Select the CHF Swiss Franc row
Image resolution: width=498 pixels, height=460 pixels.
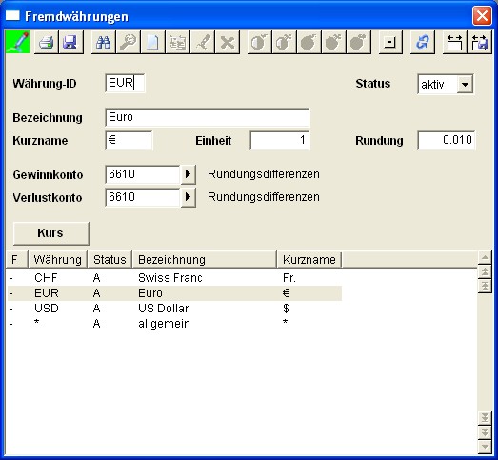click(x=174, y=278)
